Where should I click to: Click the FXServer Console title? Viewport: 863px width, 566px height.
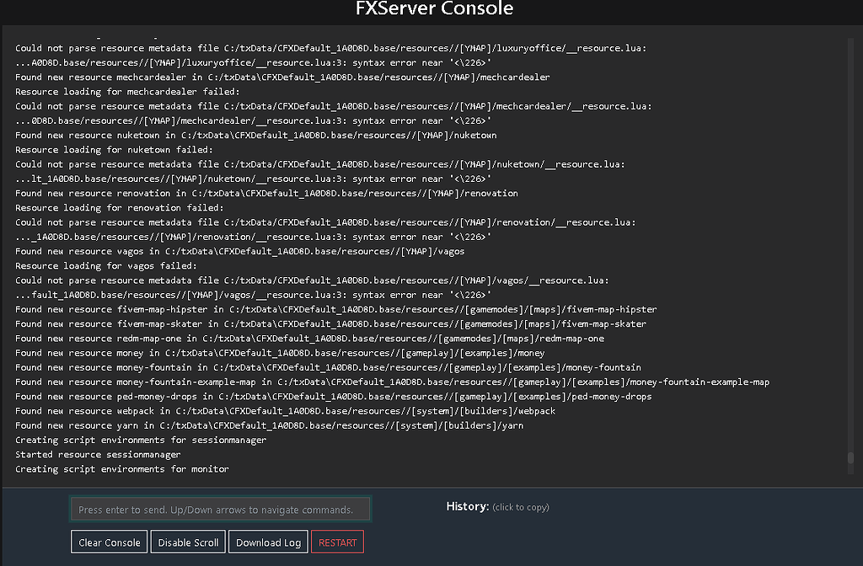(434, 8)
